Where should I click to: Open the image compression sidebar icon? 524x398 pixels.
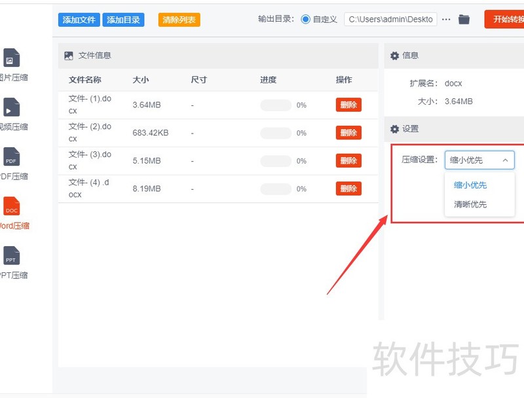pyautogui.click(x=11, y=58)
